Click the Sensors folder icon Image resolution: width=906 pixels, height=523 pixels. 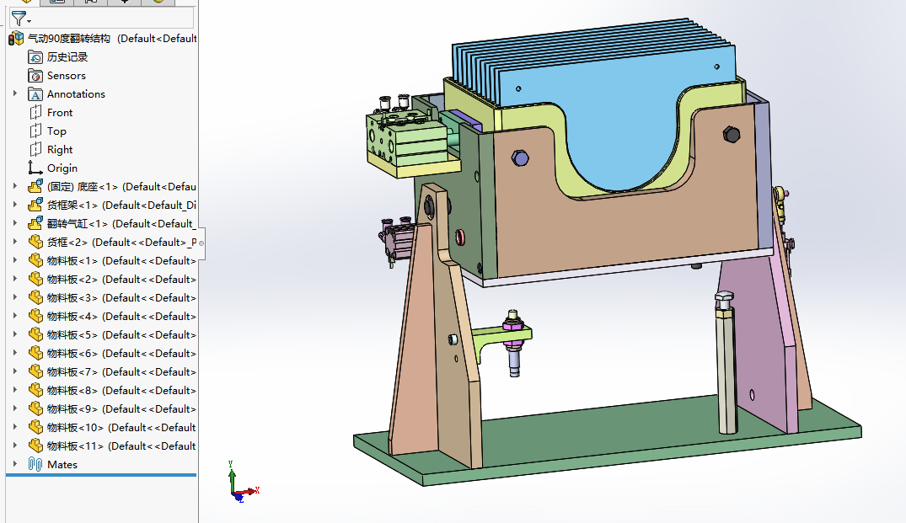pyautogui.click(x=35, y=76)
